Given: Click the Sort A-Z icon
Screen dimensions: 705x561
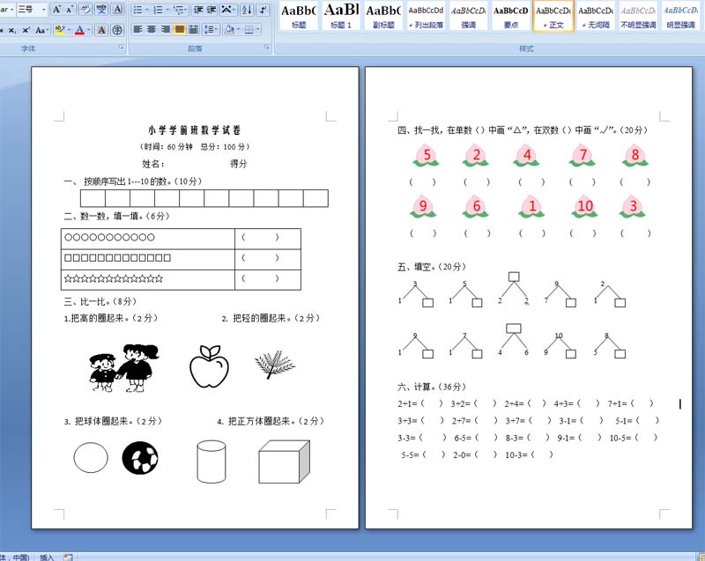Looking at the screenshot, I should click(x=247, y=10).
